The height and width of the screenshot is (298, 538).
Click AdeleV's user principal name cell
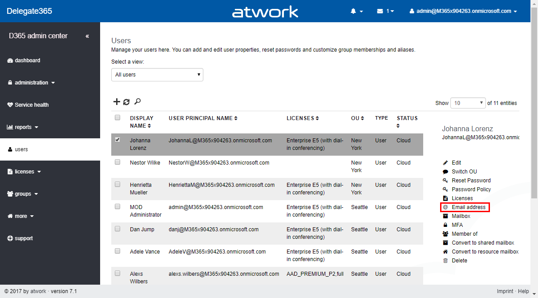pos(217,252)
